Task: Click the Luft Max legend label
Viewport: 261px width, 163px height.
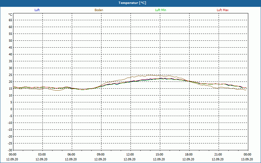Action: (223, 10)
